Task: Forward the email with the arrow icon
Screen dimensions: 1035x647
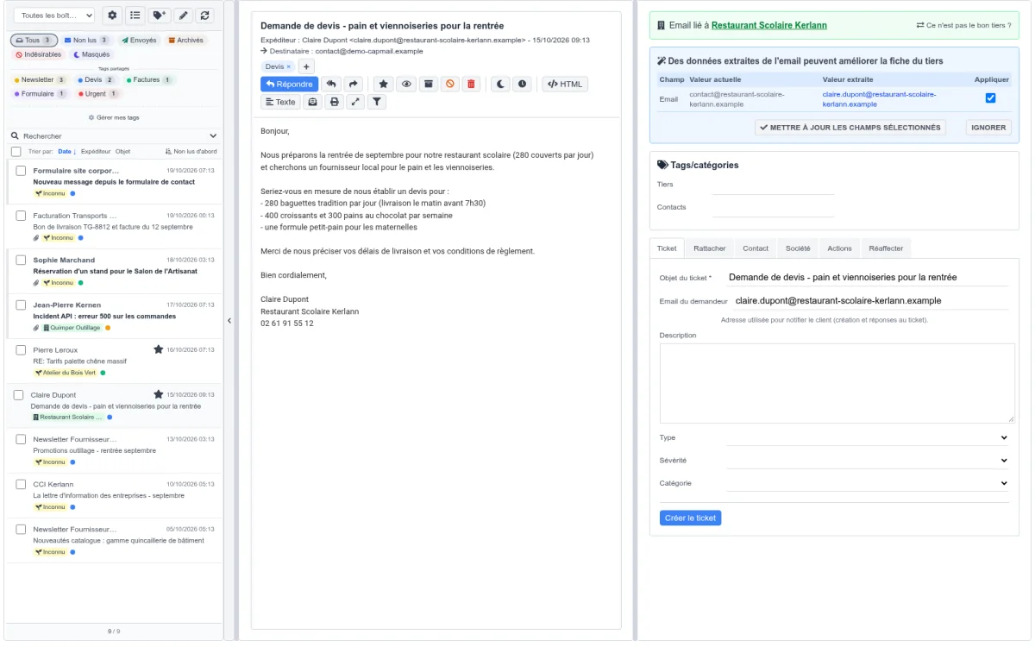Action: click(x=354, y=84)
